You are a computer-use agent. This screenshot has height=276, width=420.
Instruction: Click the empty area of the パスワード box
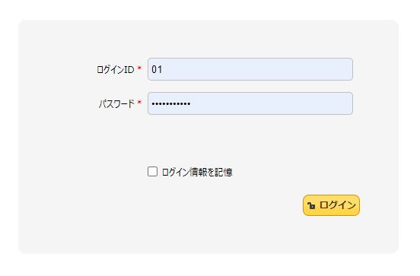[x=272, y=103]
